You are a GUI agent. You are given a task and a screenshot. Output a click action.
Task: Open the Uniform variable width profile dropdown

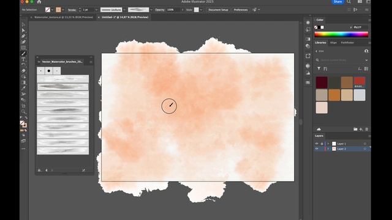click(124, 10)
